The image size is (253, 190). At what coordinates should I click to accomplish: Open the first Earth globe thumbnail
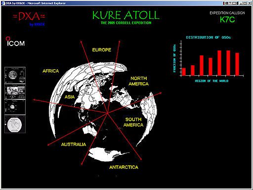15,75
